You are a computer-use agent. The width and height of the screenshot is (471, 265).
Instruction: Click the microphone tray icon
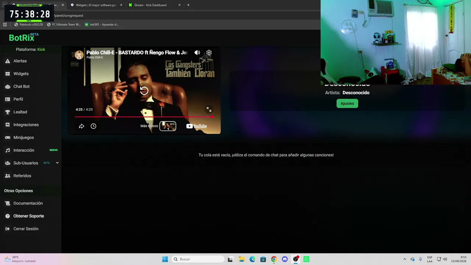coord(420,259)
